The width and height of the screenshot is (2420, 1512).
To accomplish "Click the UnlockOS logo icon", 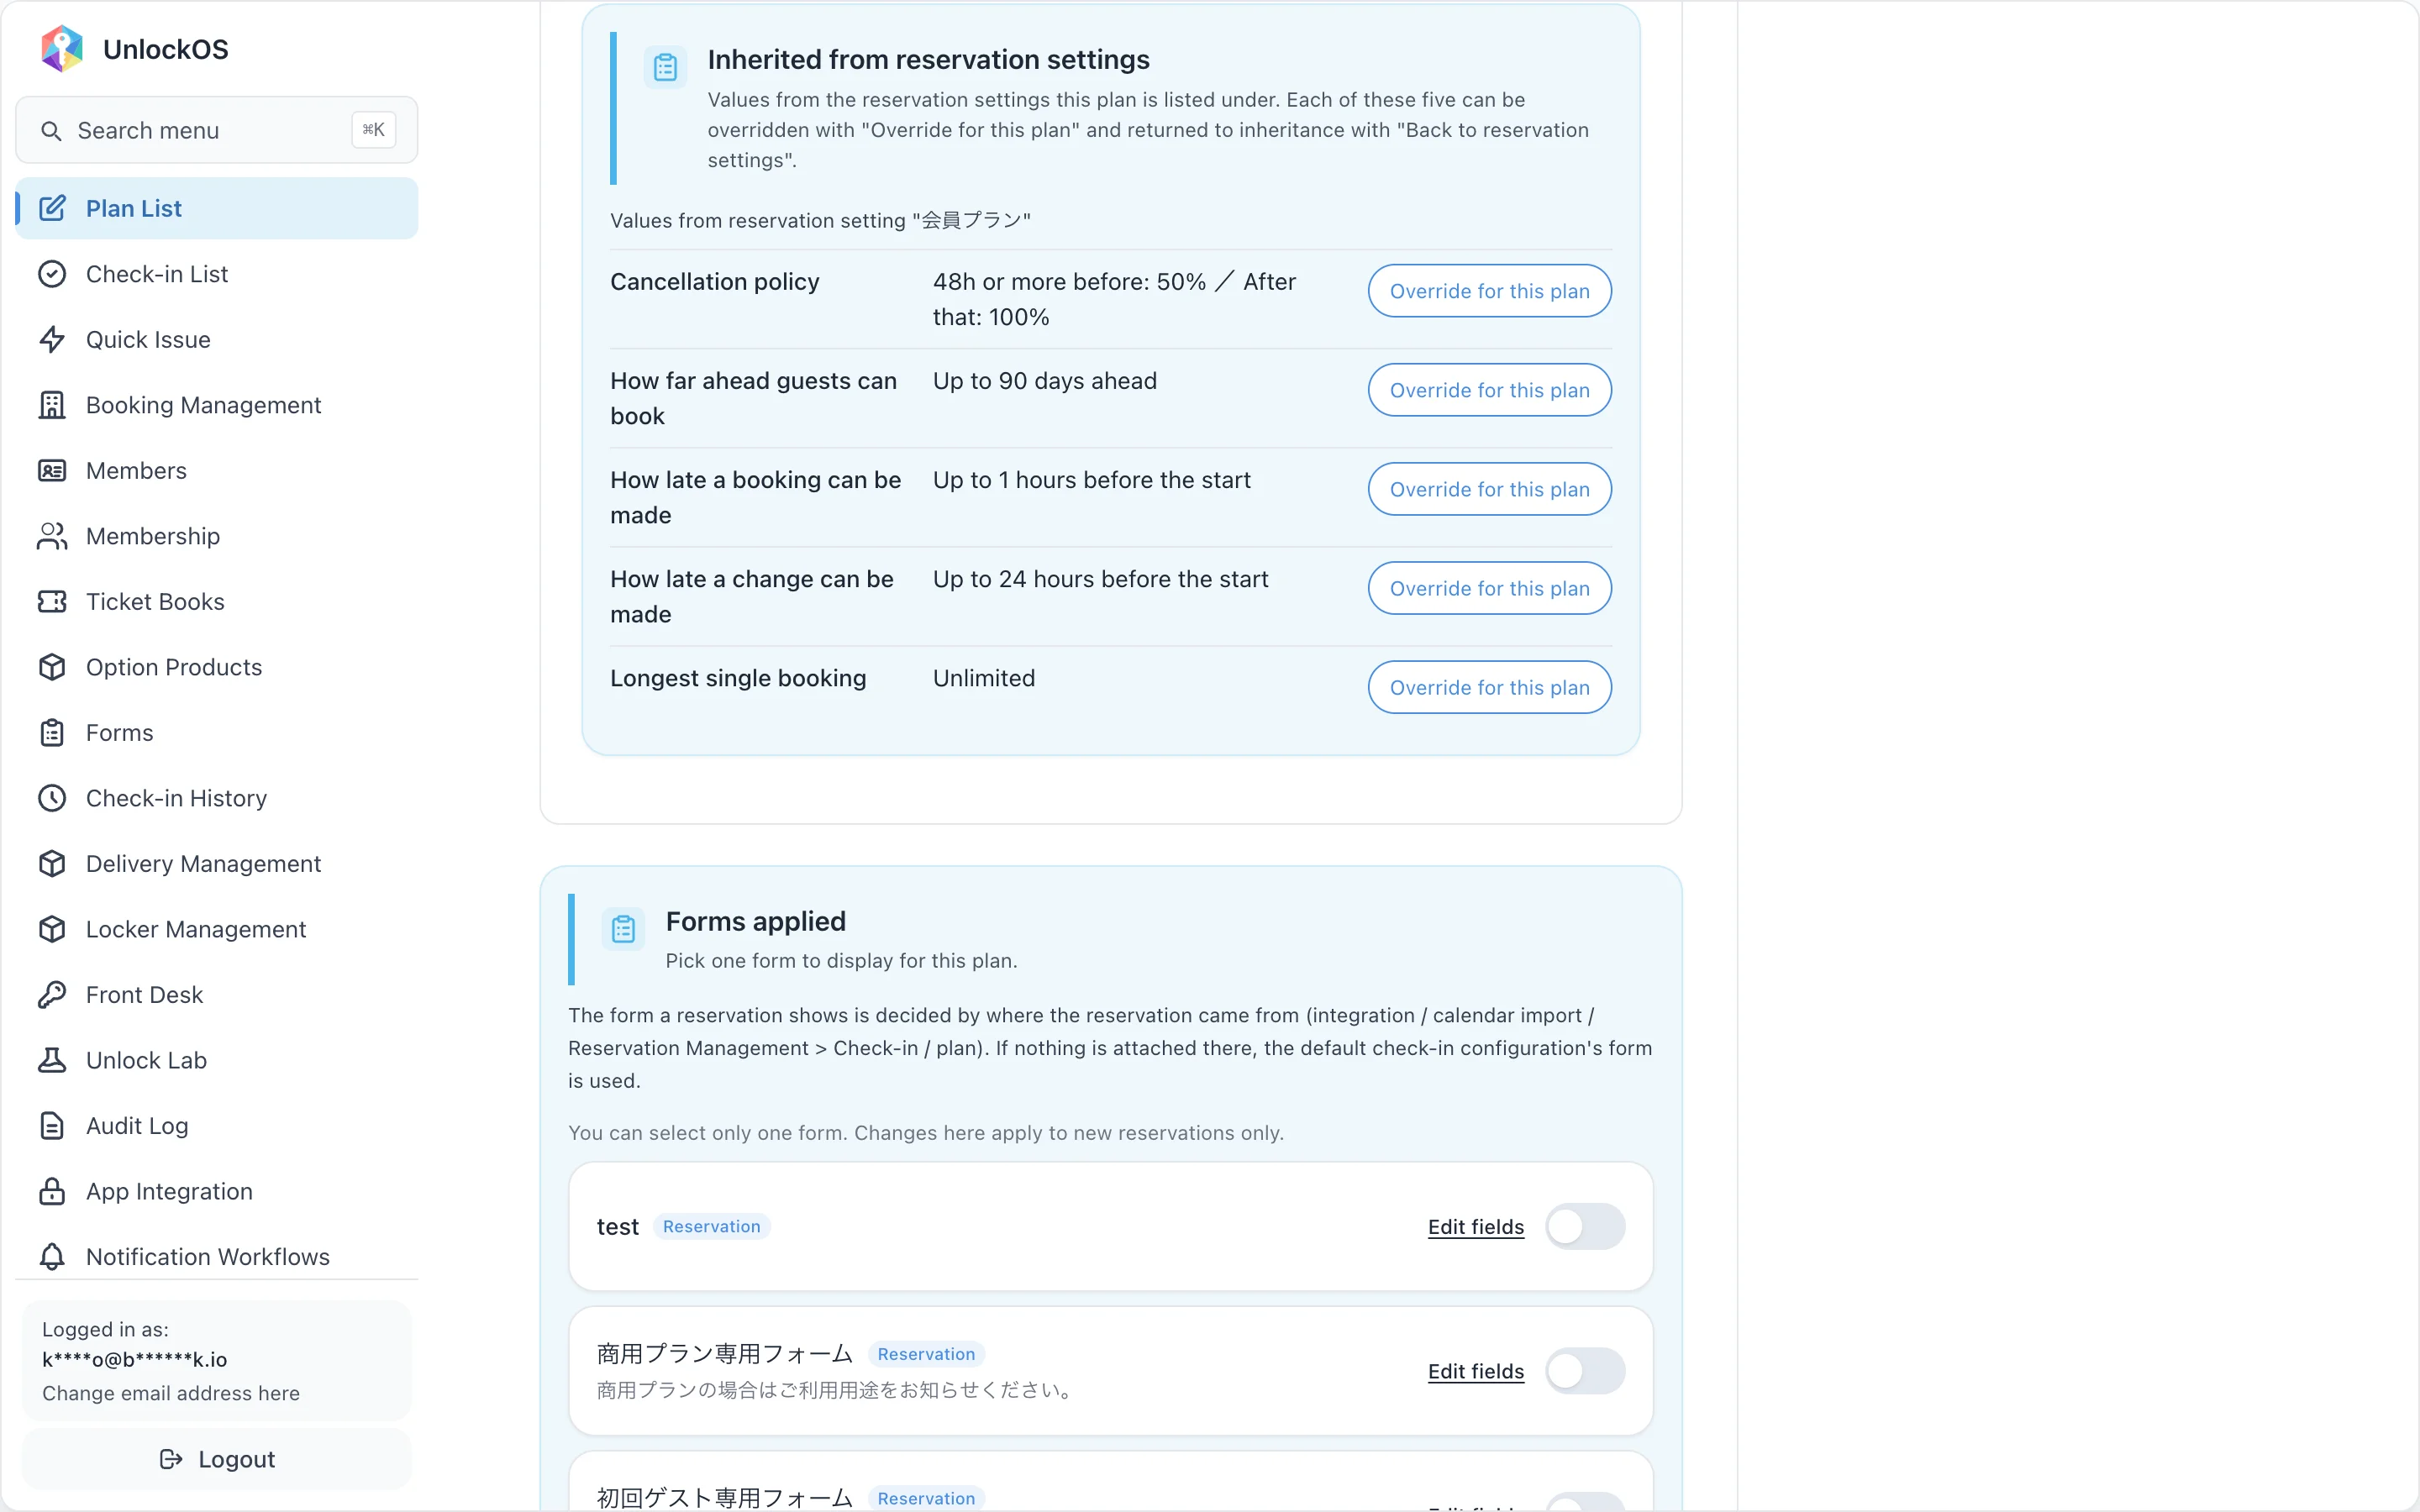I will pos(62,49).
